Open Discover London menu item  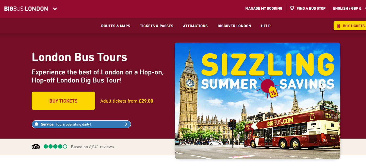point(234,26)
